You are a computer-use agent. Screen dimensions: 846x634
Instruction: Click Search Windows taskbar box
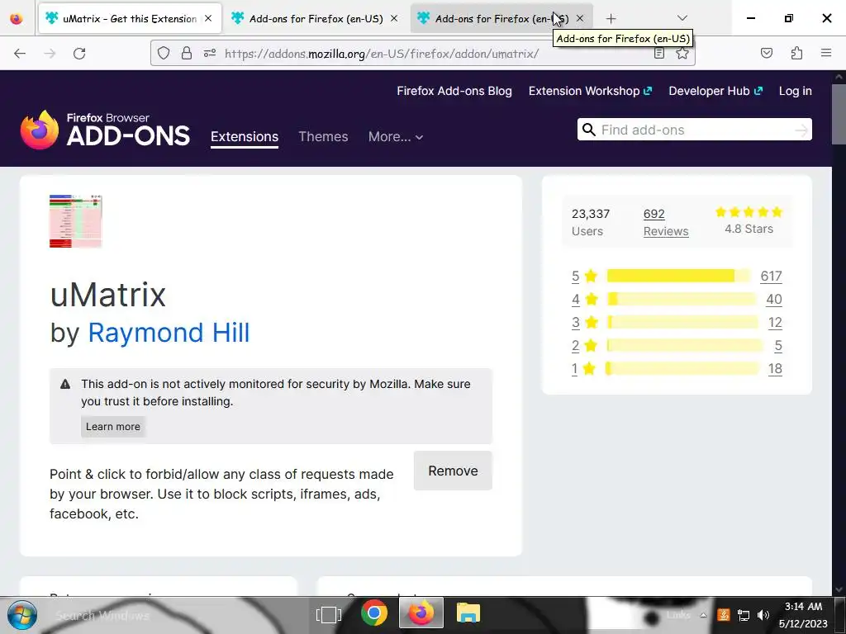click(x=102, y=616)
